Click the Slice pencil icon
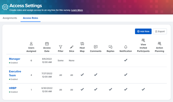Viewport: 173px width, 102px height. coord(72,47)
